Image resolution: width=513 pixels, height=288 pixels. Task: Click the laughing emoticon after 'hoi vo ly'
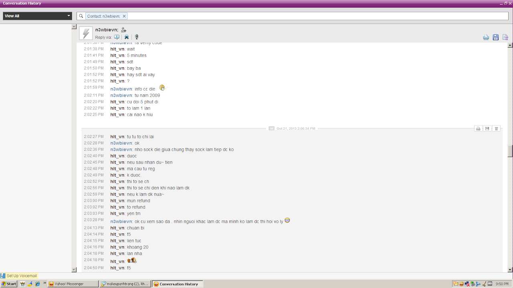[287, 220]
